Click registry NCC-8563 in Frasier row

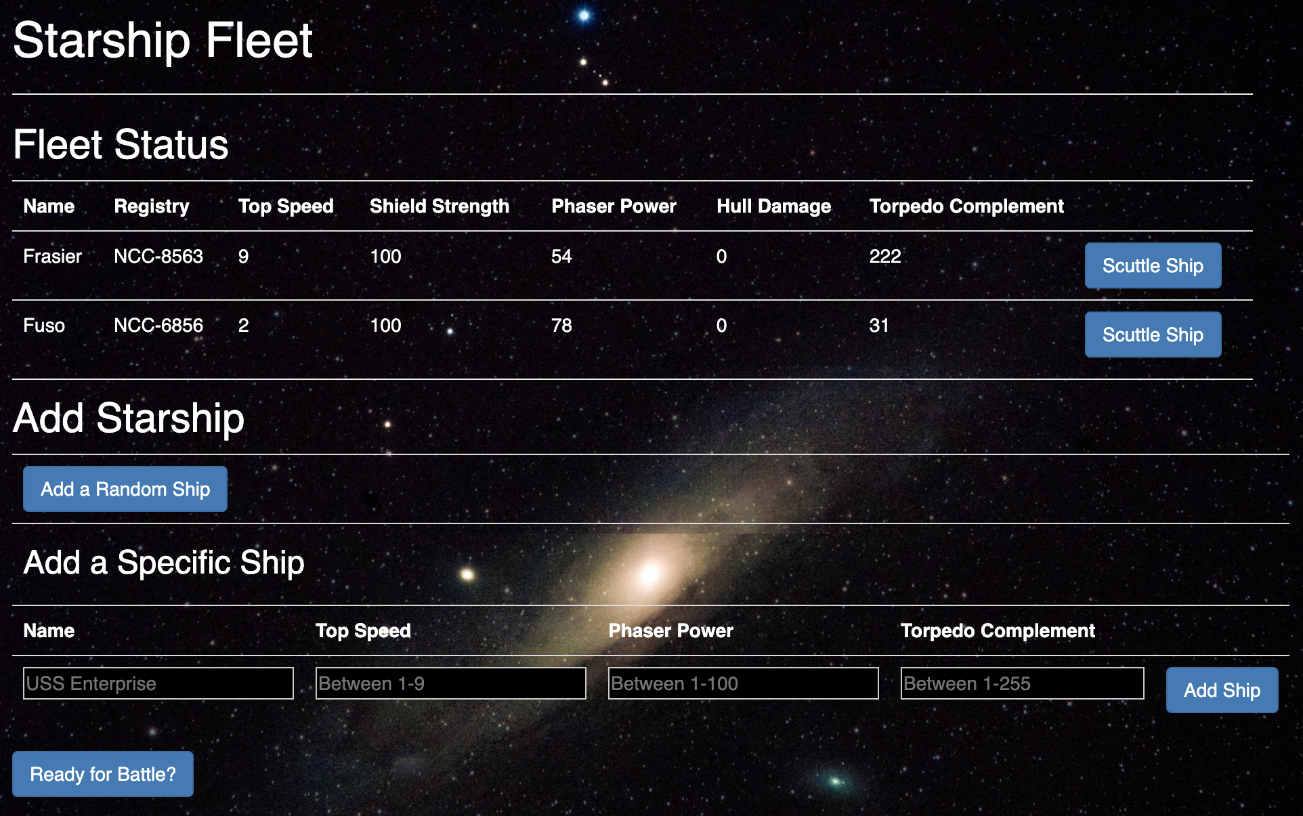158,256
